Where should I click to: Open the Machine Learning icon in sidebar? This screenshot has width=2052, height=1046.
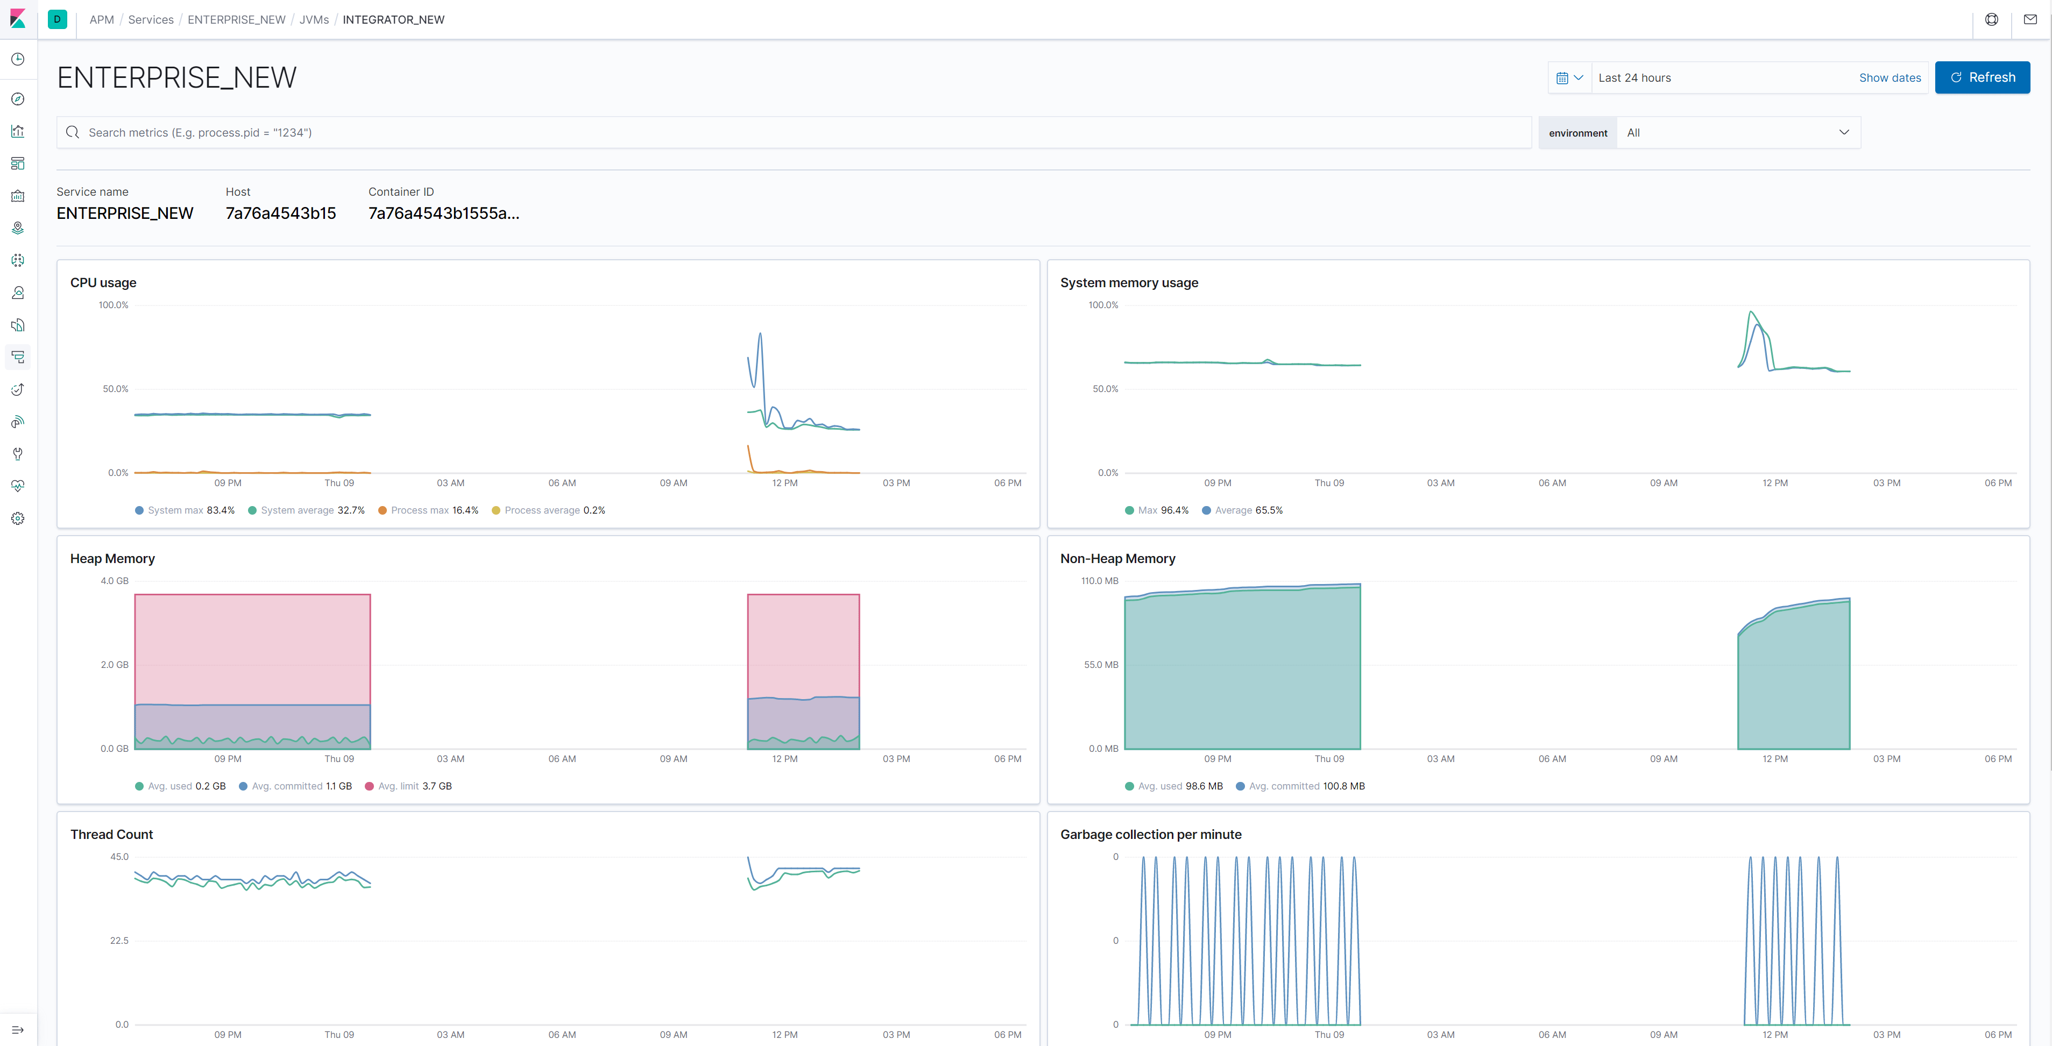(x=18, y=260)
